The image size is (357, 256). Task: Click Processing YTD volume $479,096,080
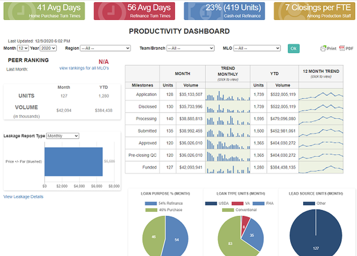(x=283, y=119)
